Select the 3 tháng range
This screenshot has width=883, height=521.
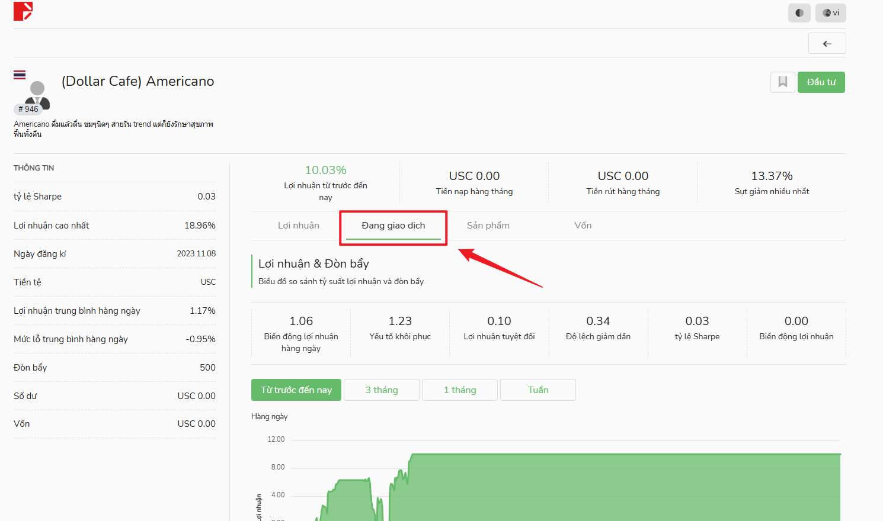(382, 390)
